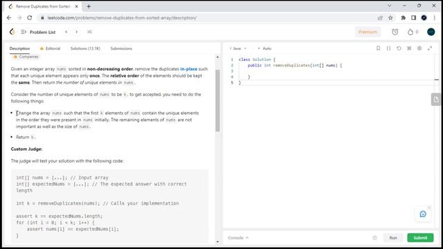Expand the editor to fullscreen
Viewport: 443px width, 249px height.
[430, 48]
